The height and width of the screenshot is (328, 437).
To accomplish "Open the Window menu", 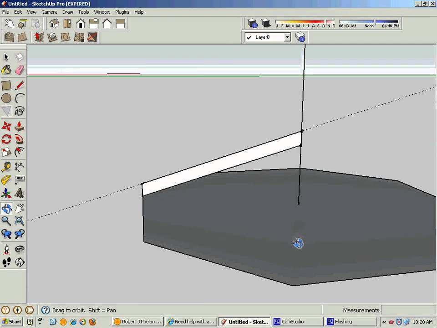I will (102, 12).
